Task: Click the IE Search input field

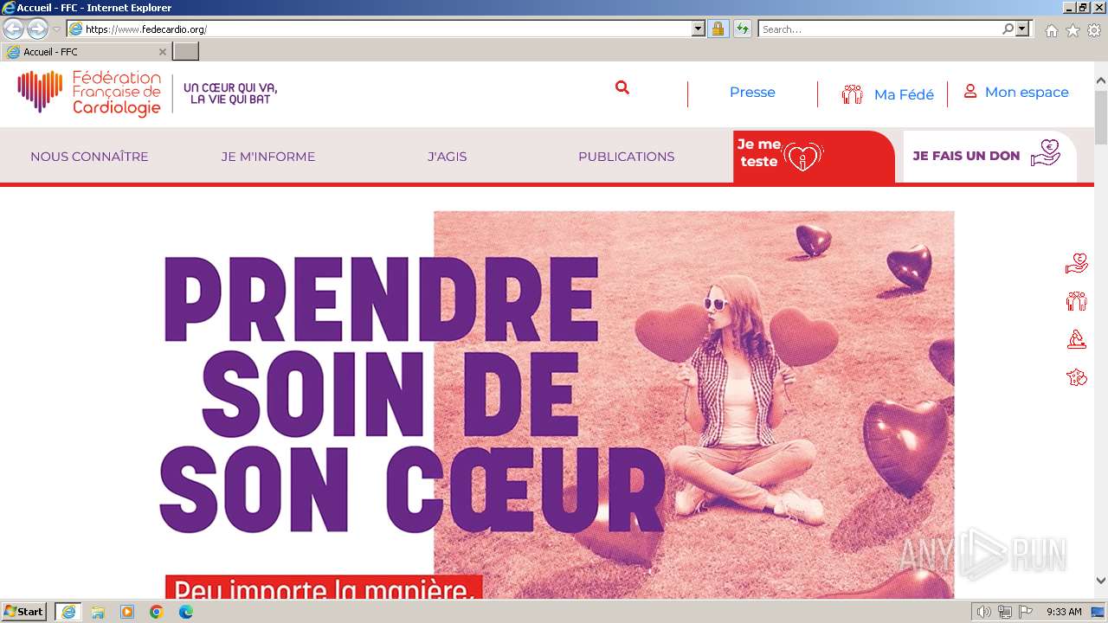Action: (x=879, y=29)
